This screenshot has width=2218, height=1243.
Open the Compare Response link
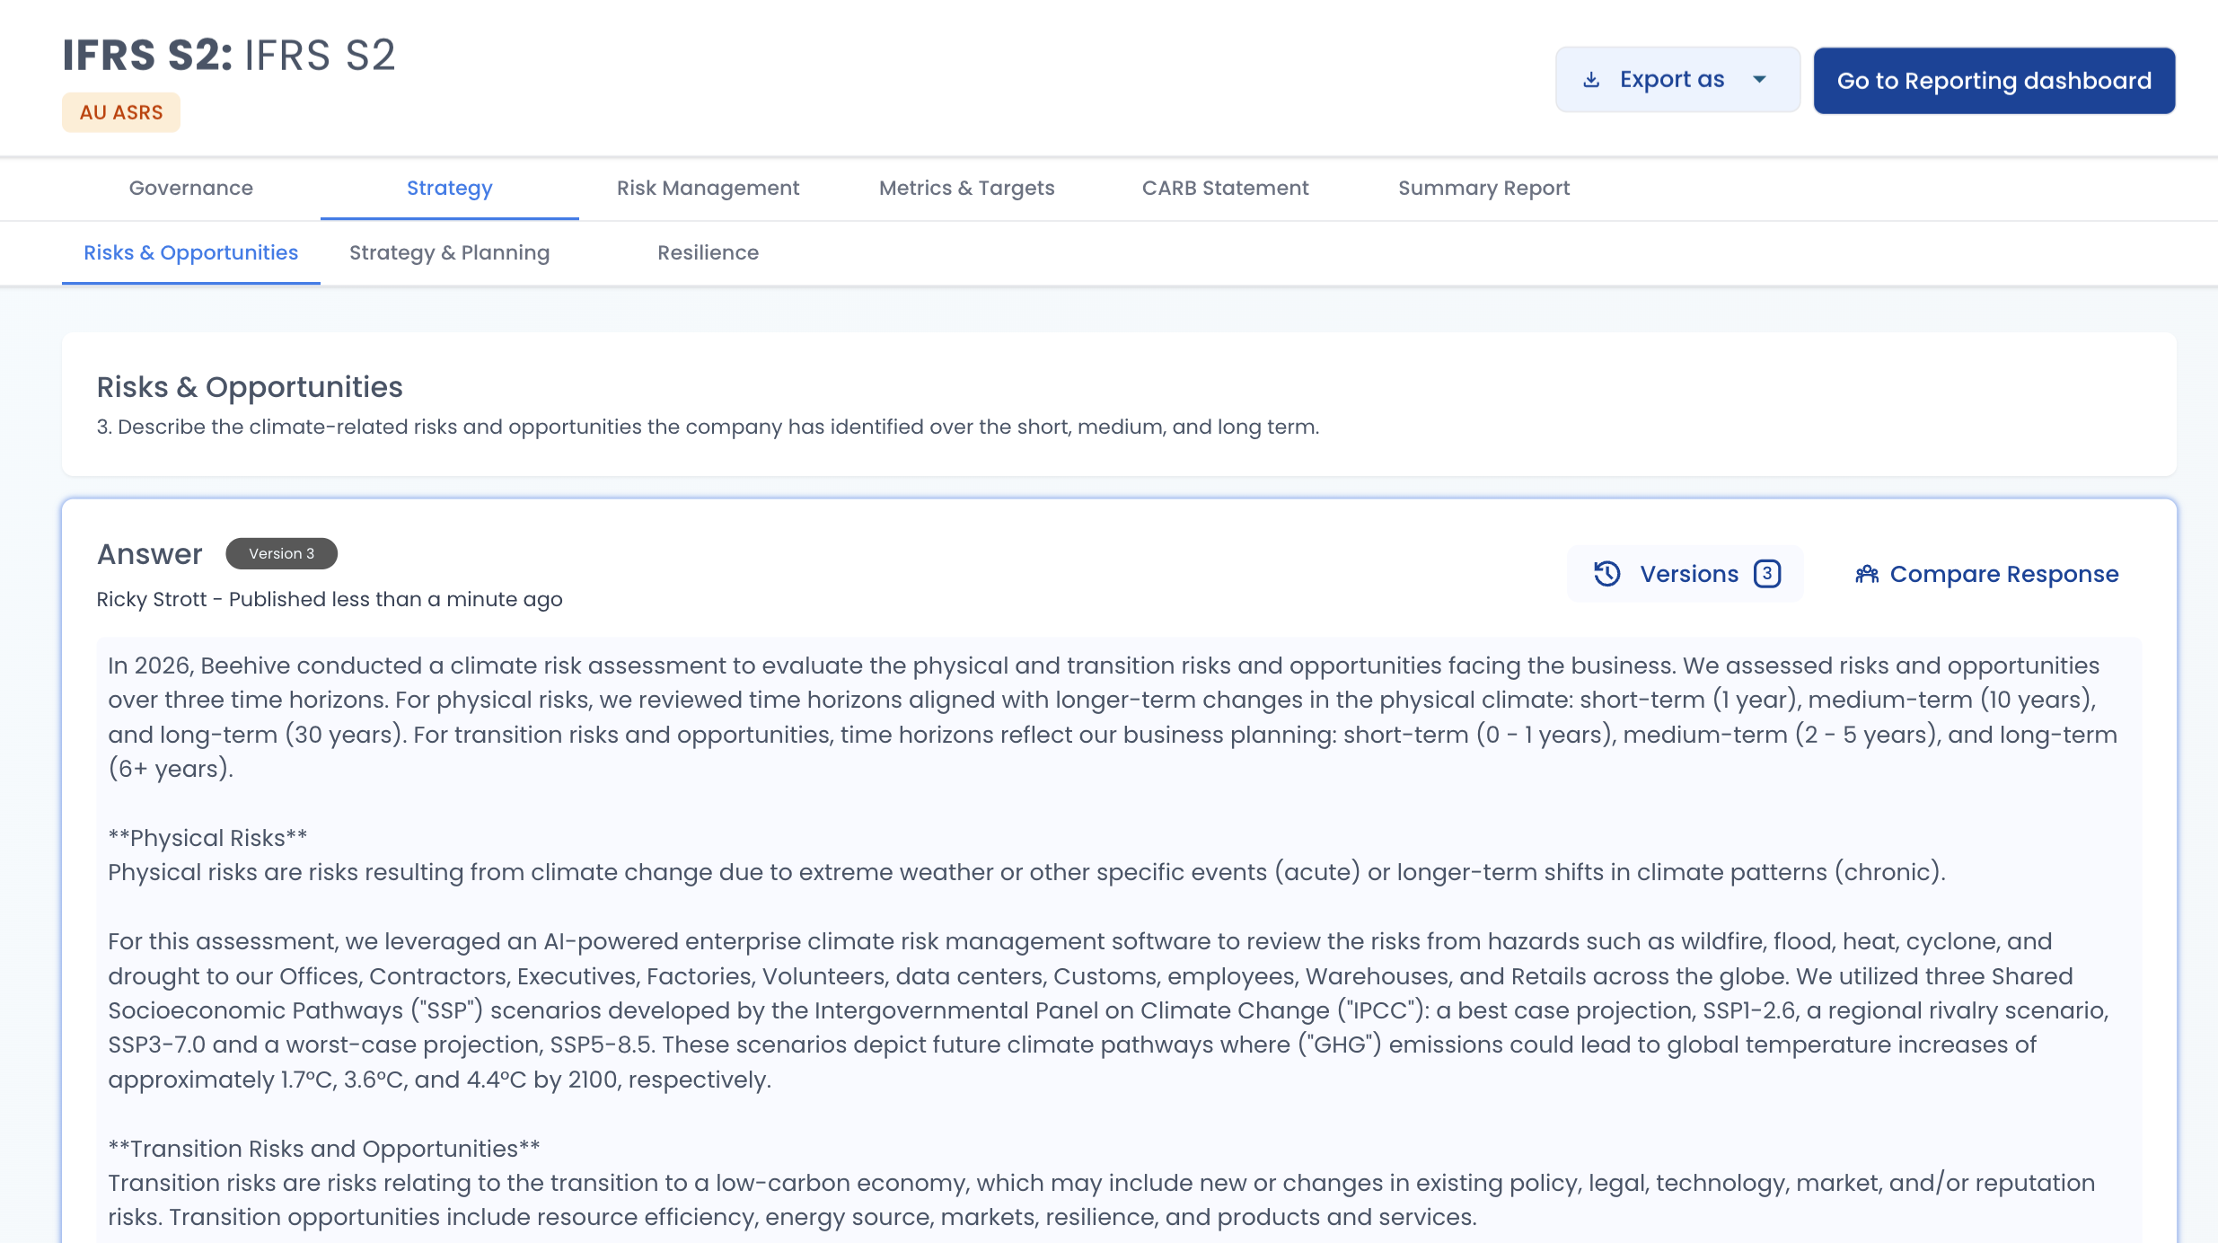coord(2003,574)
